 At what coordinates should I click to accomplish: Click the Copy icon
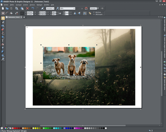[17, 8]
